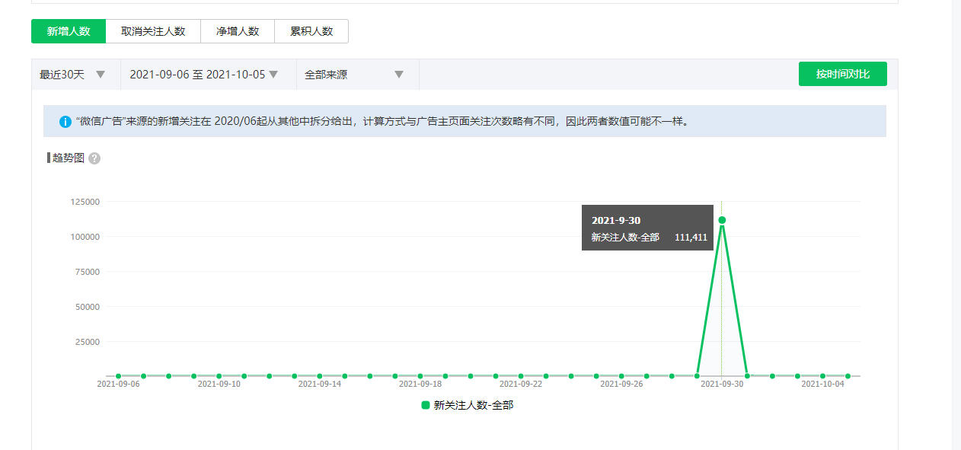Viewport: 961px width, 450px height.
Task: Click the help question mark beside 趋势图
Action: point(94,158)
